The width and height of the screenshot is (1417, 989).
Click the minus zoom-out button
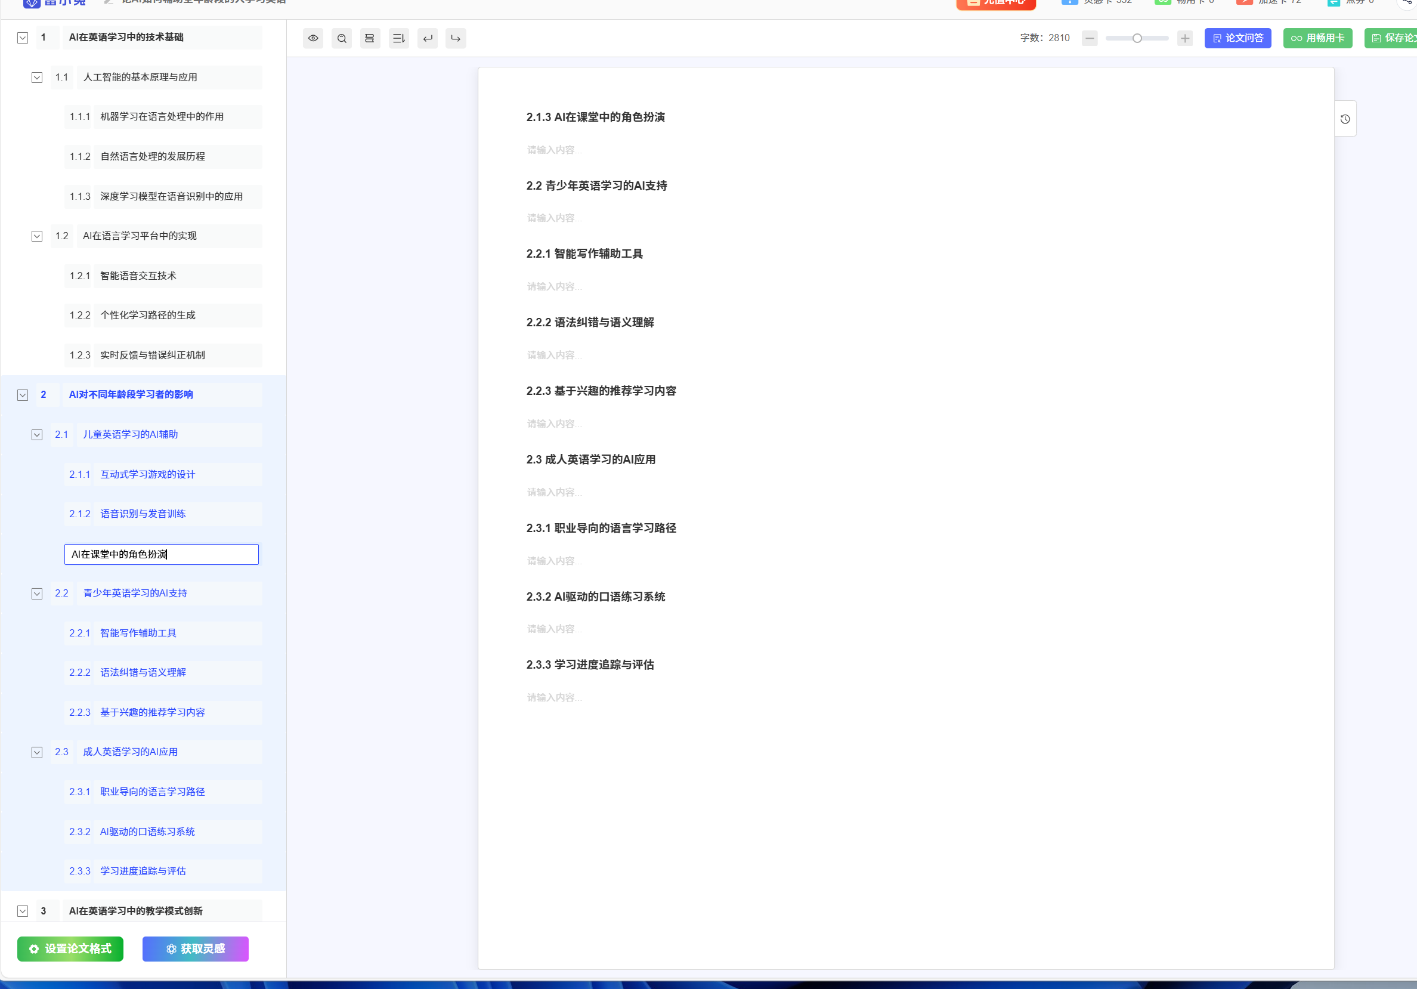[x=1090, y=38]
